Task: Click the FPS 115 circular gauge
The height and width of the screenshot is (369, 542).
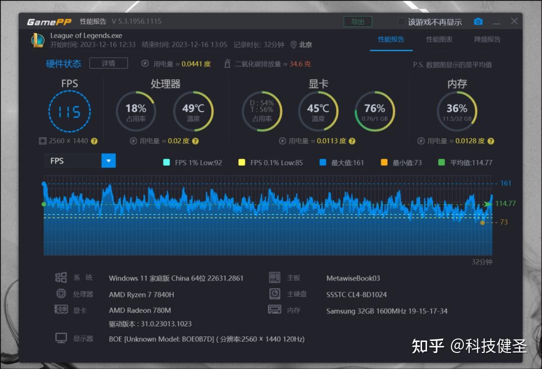Action: (x=69, y=111)
